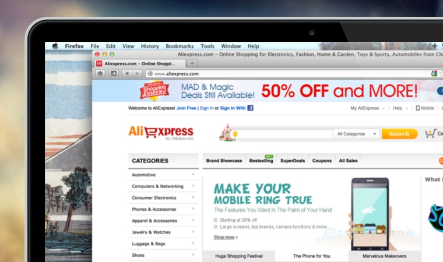Open the Firefox application menu
The image size is (443, 262).
pos(74,46)
